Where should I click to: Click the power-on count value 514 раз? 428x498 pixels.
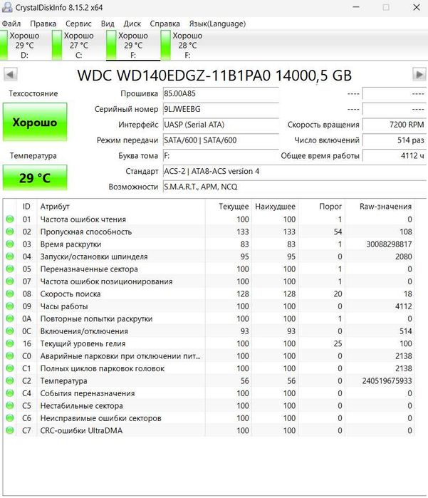tap(394, 140)
